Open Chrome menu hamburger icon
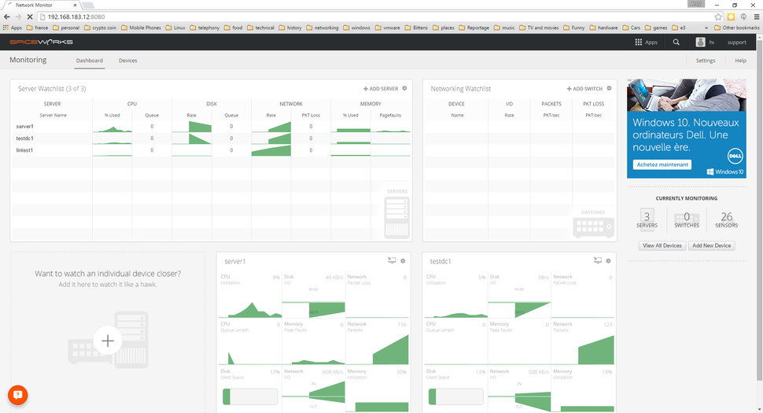763x413 pixels. pos(756,17)
